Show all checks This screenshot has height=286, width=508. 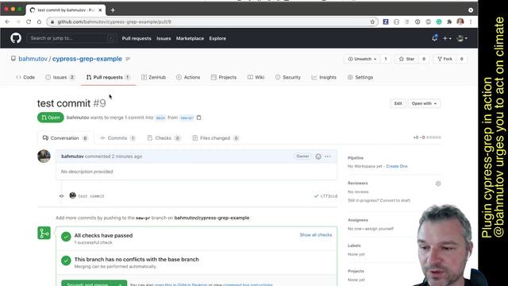click(x=316, y=235)
